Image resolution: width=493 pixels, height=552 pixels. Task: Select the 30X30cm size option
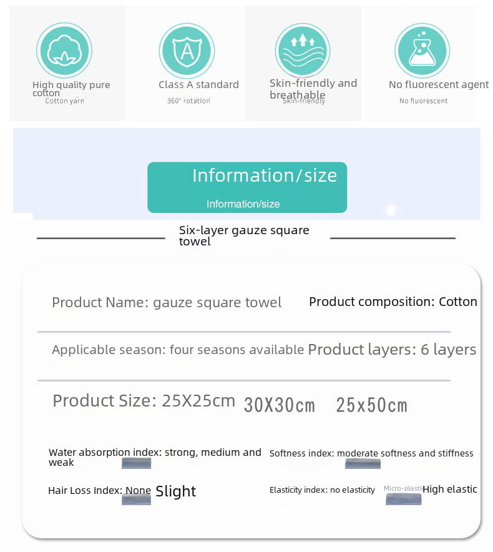[280, 406]
